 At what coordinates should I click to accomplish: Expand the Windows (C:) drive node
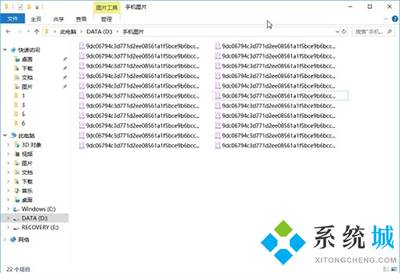pos(8,209)
